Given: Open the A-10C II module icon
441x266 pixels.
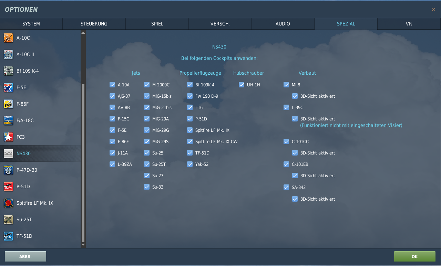Looking at the screenshot, I should pyautogui.click(x=8, y=54).
